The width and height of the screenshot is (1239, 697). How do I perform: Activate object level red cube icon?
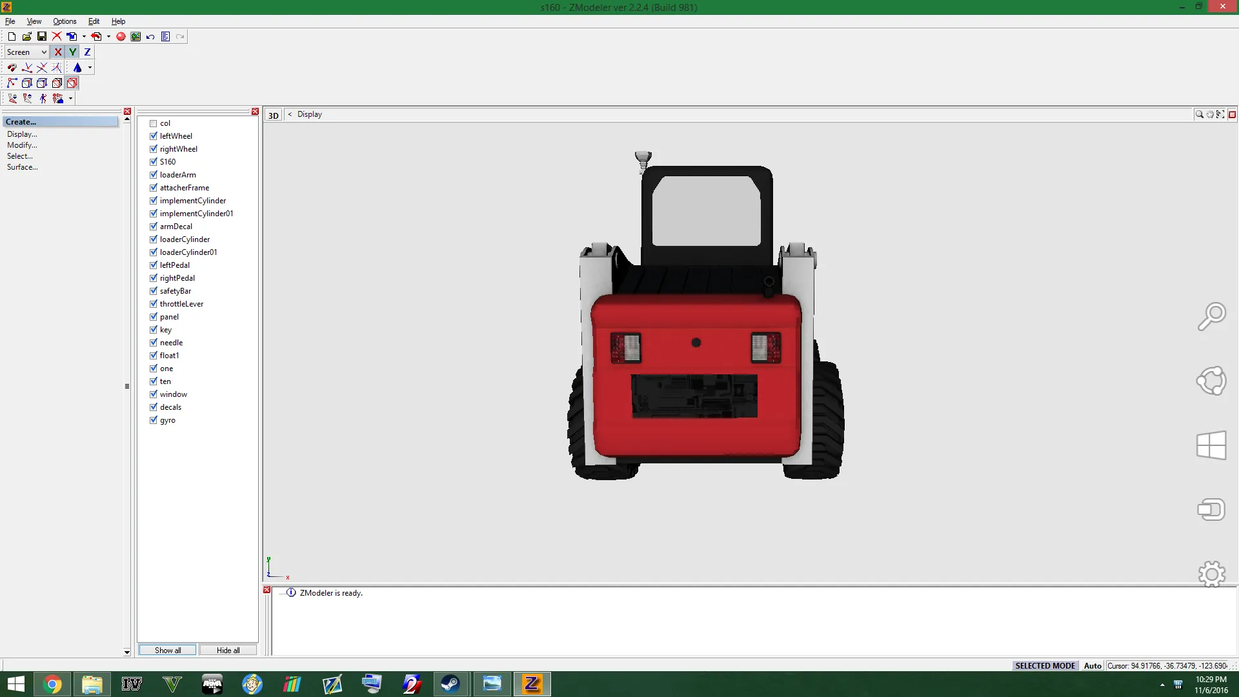[x=72, y=83]
